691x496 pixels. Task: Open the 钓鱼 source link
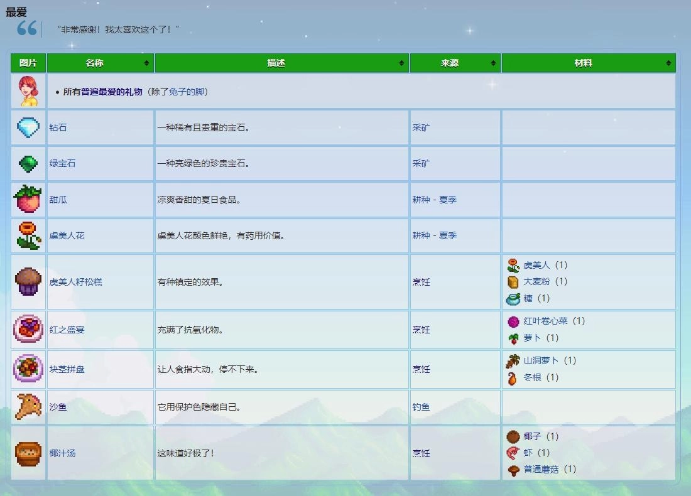click(421, 407)
